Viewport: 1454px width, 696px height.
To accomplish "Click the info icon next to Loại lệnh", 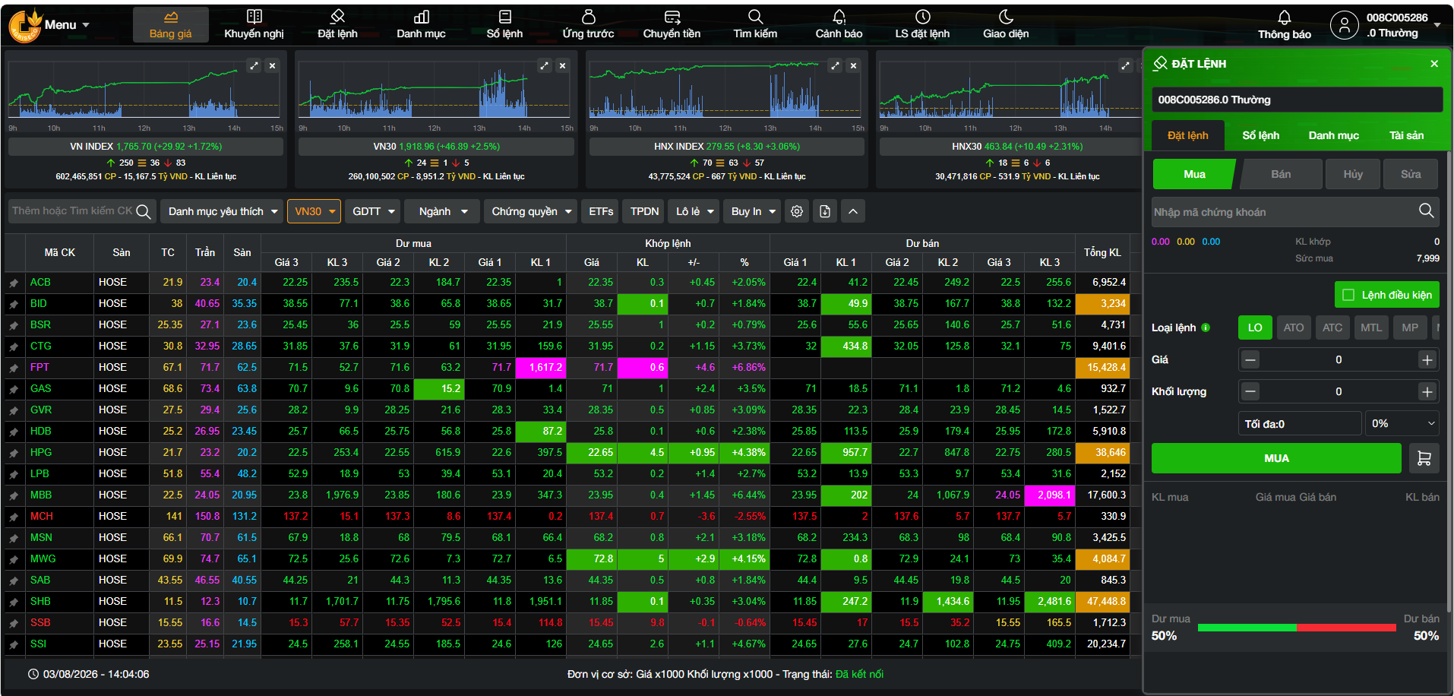I will (x=1206, y=327).
